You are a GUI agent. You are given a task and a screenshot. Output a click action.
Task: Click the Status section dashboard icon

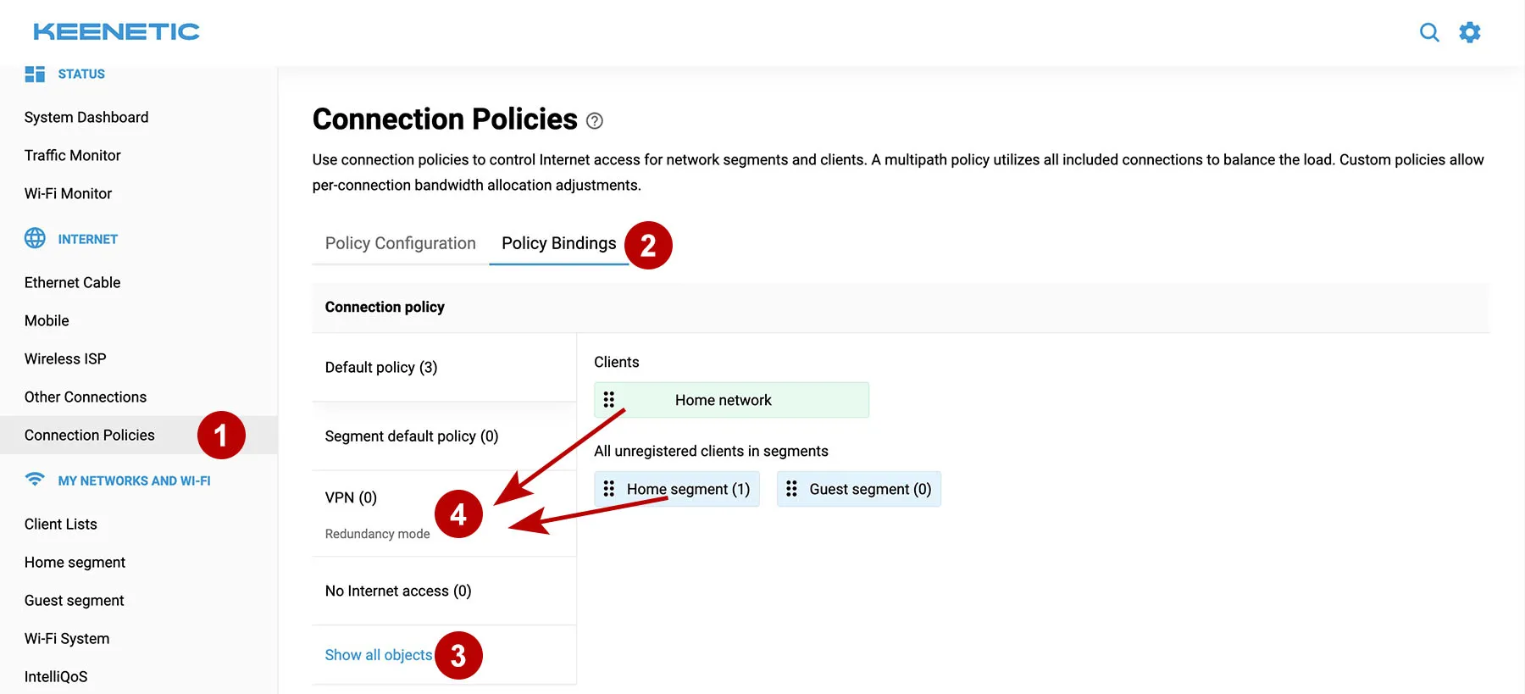click(x=35, y=74)
